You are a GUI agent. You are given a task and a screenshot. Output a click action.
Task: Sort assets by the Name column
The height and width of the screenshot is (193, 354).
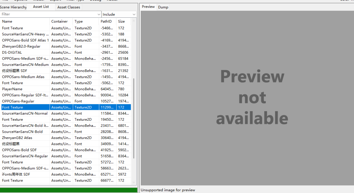pos(25,21)
